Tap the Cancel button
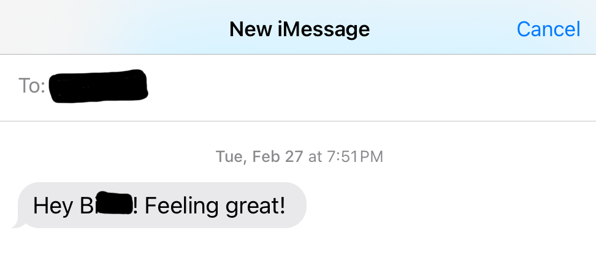The width and height of the screenshot is (596, 276). (548, 29)
